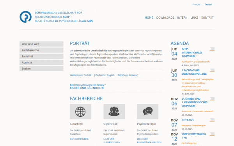The image size is (234, 146).
Task: Open 'Liste der Supervisoren' link
Action: [x=112, y=141]
